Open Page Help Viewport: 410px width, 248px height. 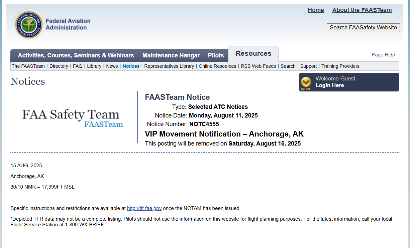pos(383,55)
